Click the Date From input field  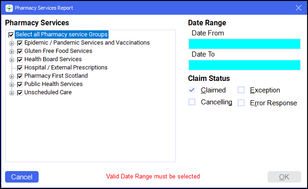[x=245, y=44]
